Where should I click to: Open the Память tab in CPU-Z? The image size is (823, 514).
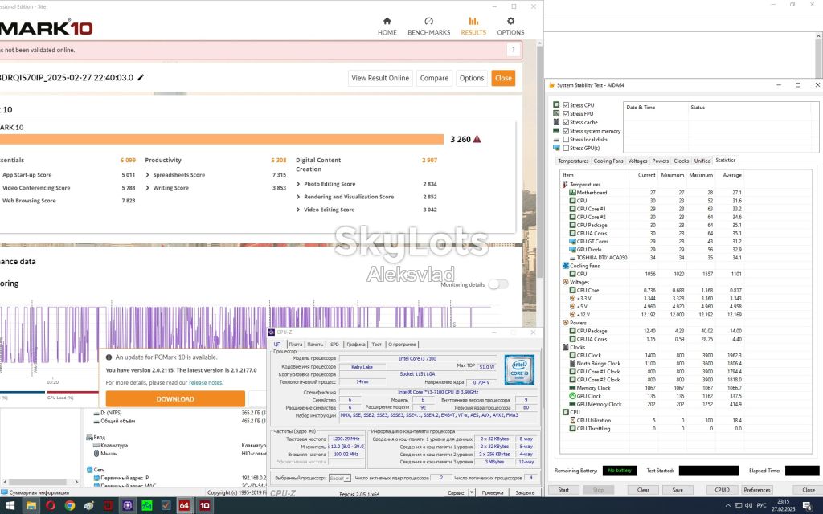tap(315, 344)
